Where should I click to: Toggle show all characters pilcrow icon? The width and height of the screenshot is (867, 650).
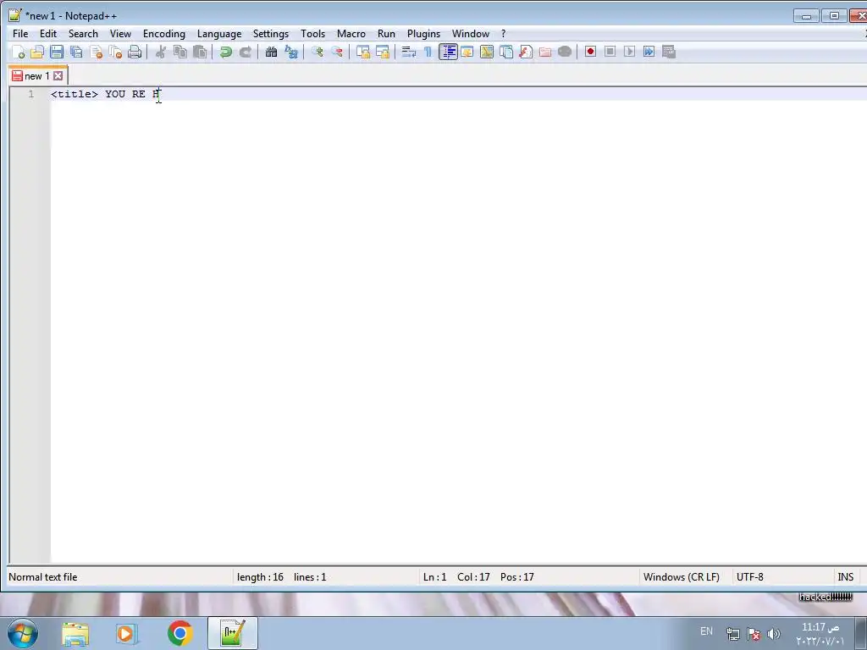[428, 52]
